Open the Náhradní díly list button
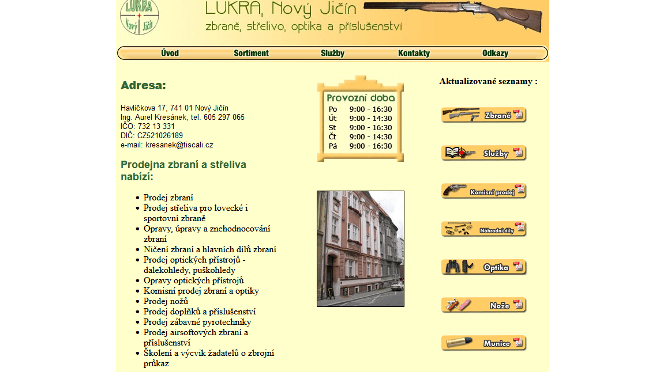Viewport: 671px width, 372px height. [483, 229]
